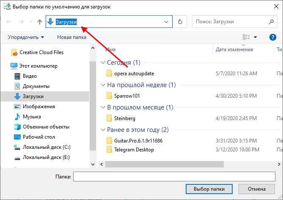Open Объемные объекты folder in sidebar
The width and height of the screenshot is (283, 200).
tap(46, 127)
